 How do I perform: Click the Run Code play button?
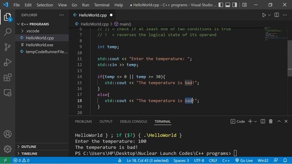[x=264, y=15]
